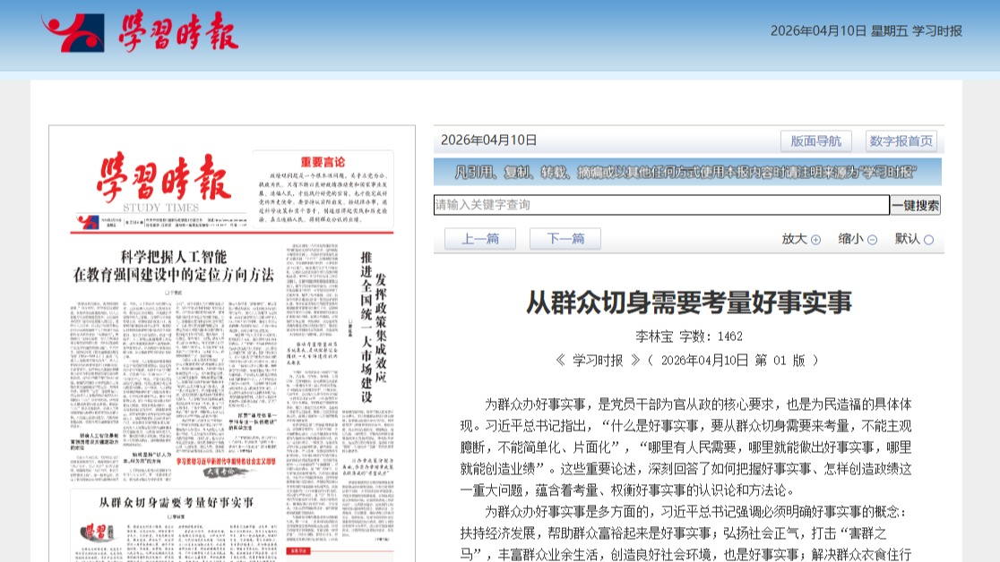Screen dimensions: 1000x562
Task: Click the article title 从群众切身需要考量好事实事
Action: (x=687, y=302)
